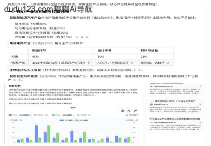
Task: Switch chart to the line graph icon
Action: [136, 111]
